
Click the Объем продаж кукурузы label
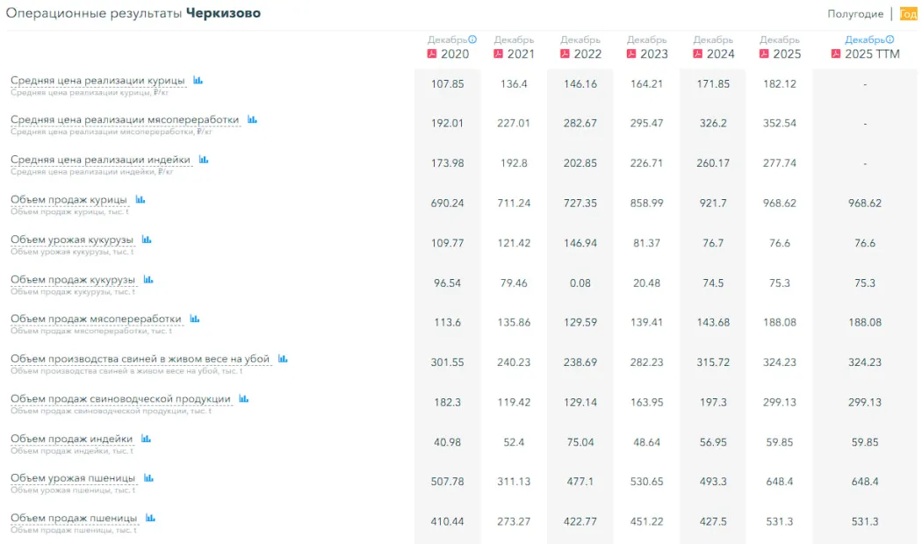click(73, 280)
